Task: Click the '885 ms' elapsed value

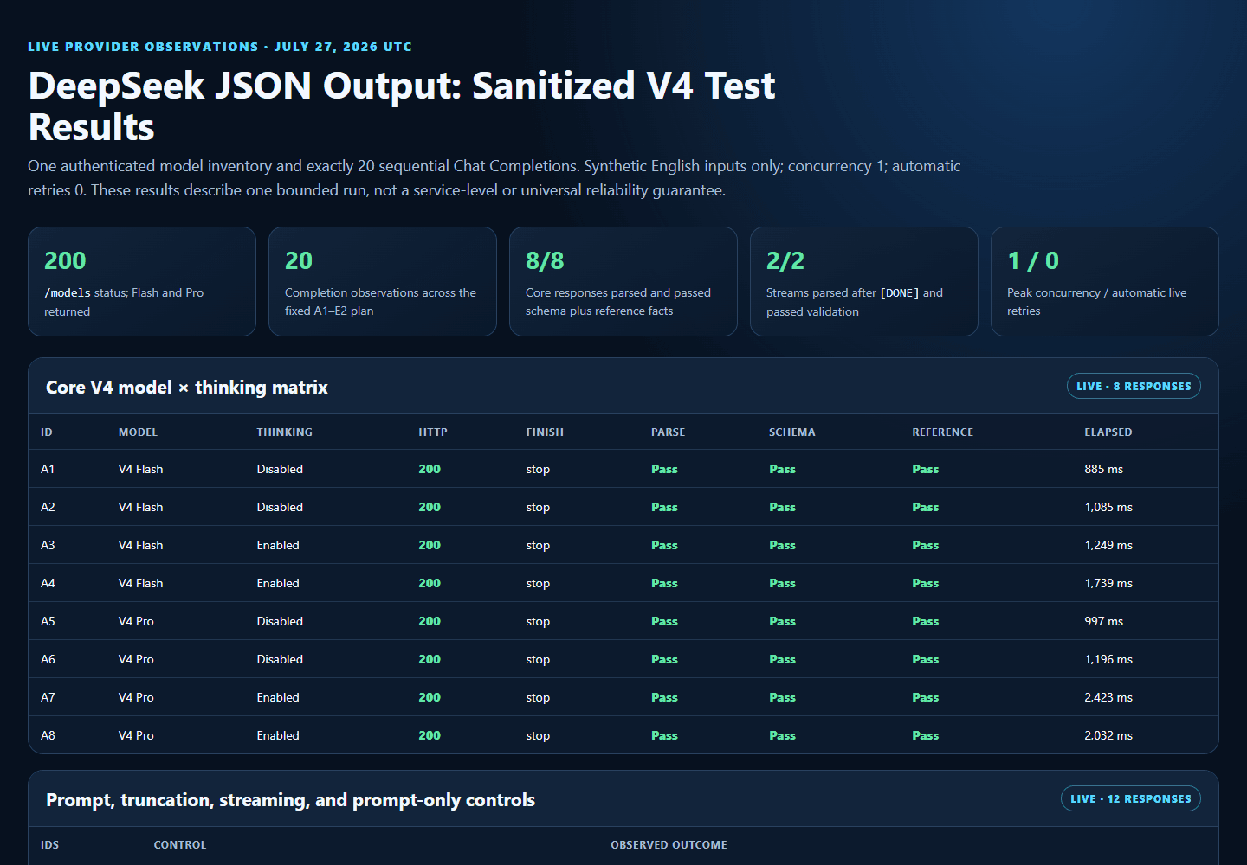Action: coord(1103,469)
